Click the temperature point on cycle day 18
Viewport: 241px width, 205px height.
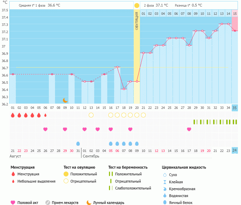pyautogui.click(x=124, y=89)
